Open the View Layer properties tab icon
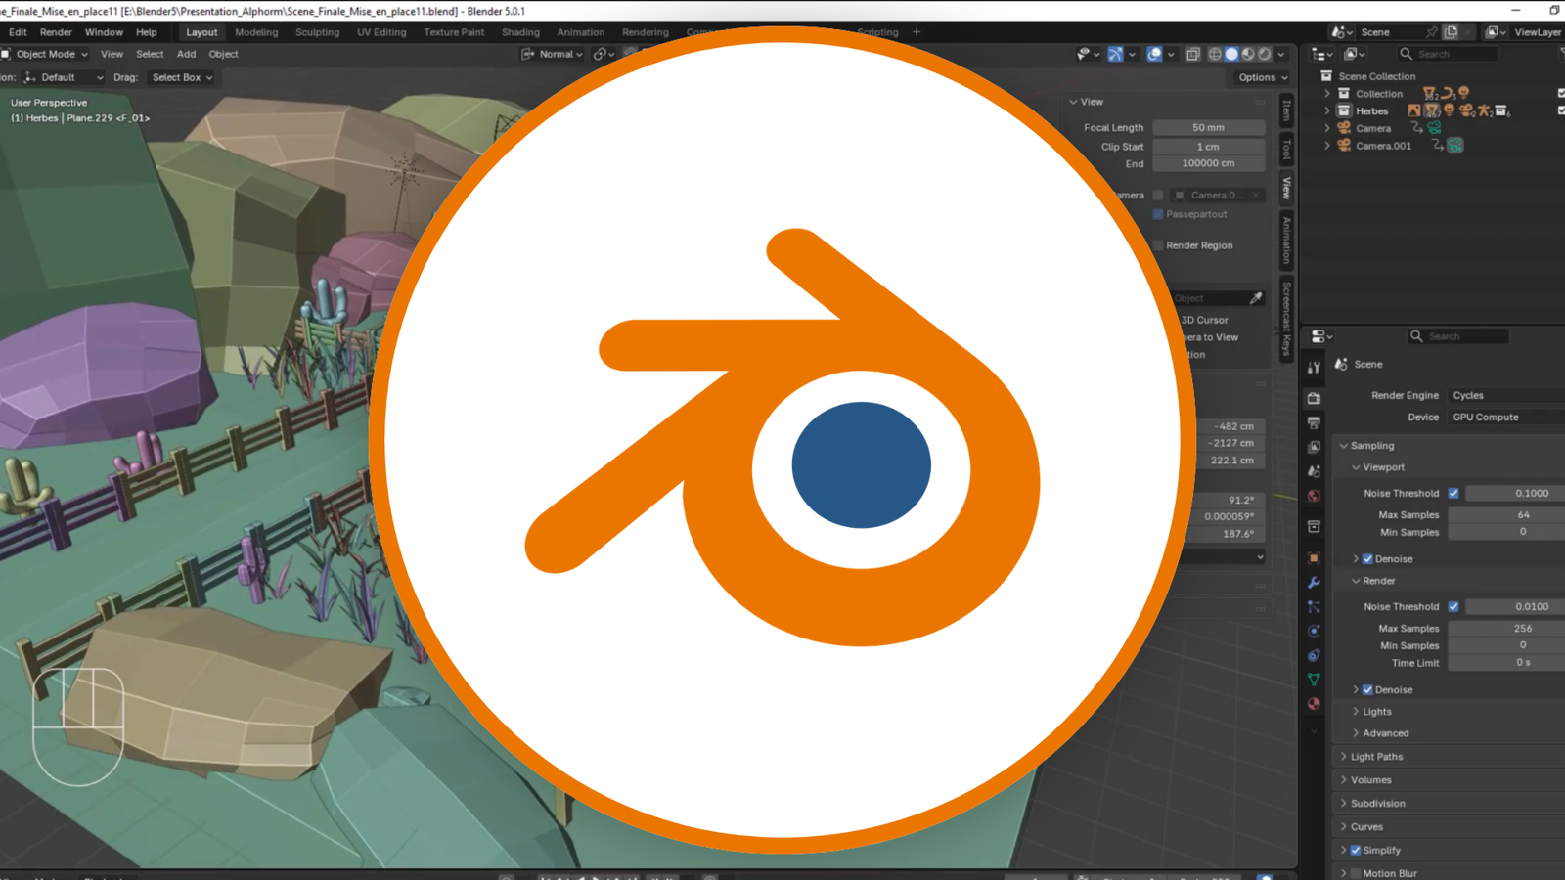 pos(1314,447)
